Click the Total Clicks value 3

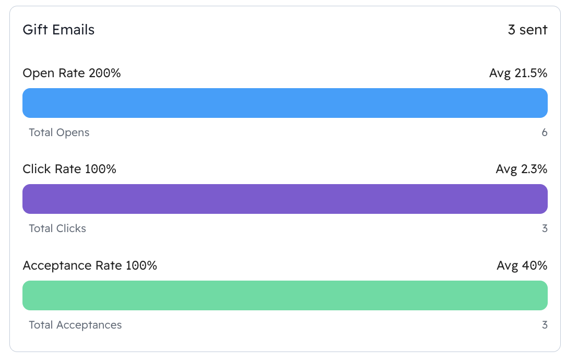click(x=545, y=228)
